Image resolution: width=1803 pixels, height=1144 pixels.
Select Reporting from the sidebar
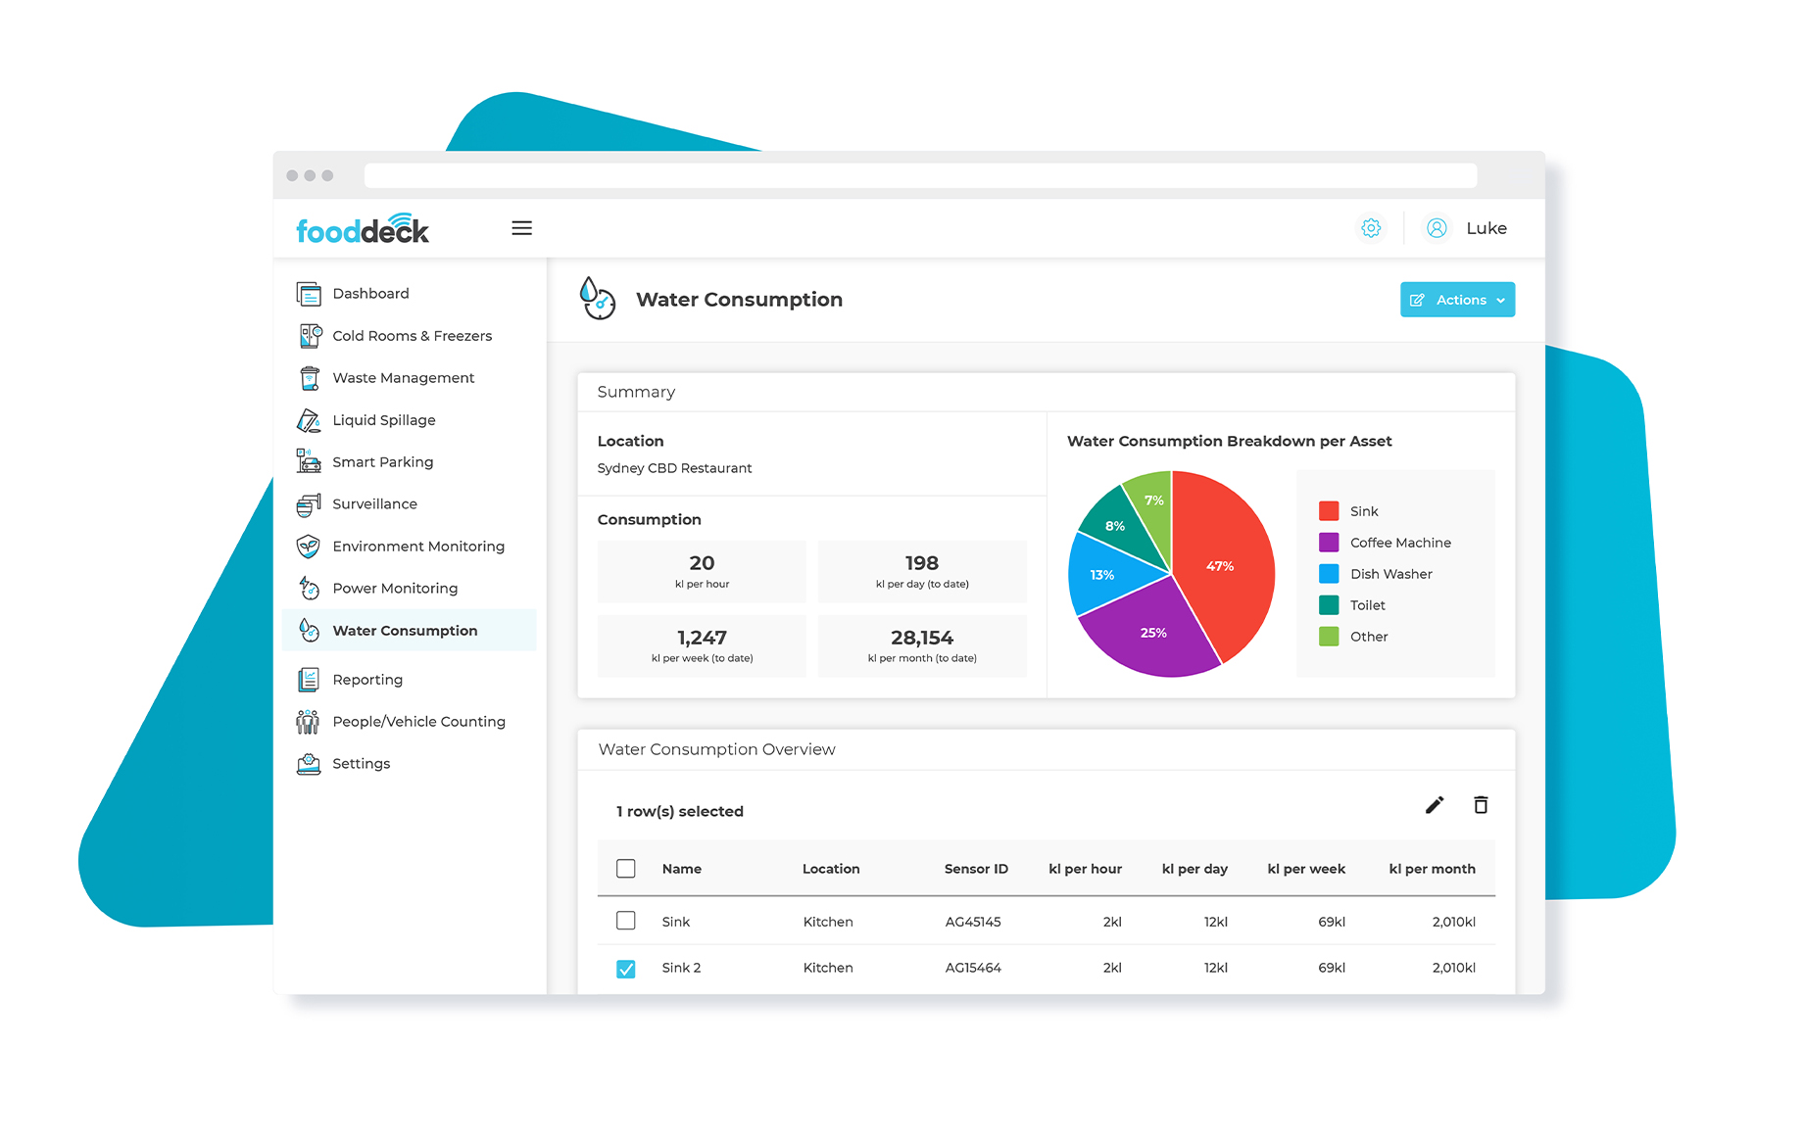tap(366, 679)
